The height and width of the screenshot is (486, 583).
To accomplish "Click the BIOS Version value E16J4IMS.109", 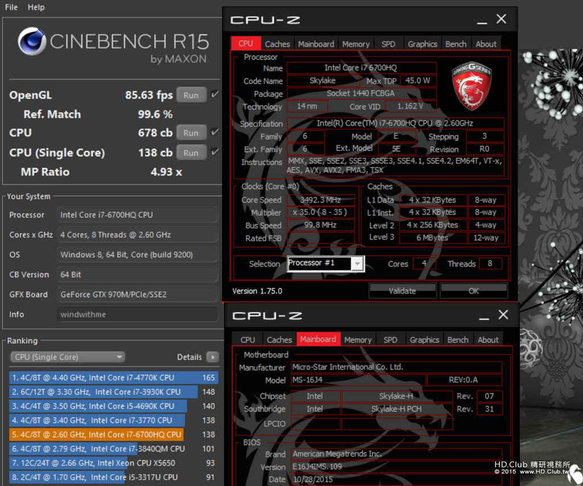I will [396, 467].
